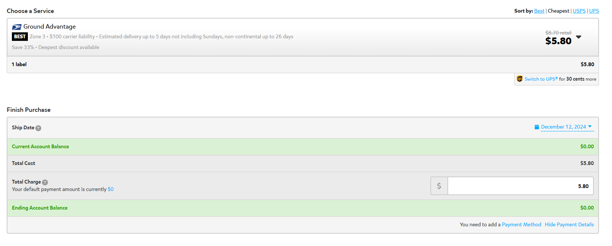Click the USPS eagle logo icon
The width and height of the screenshot is (612, 246).
(17, 27)
